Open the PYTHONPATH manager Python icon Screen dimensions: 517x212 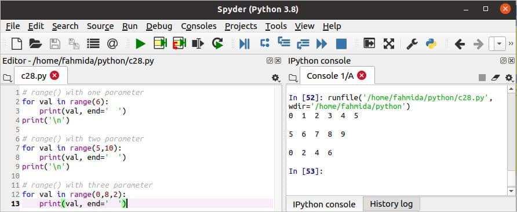pos(431,43)
